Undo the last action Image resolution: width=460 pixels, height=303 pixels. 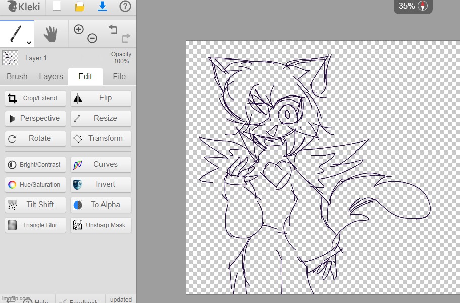tap(112, 29)
